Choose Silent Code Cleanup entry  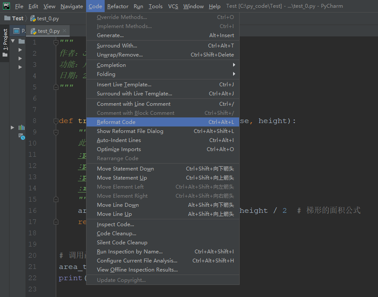(163, 243)
